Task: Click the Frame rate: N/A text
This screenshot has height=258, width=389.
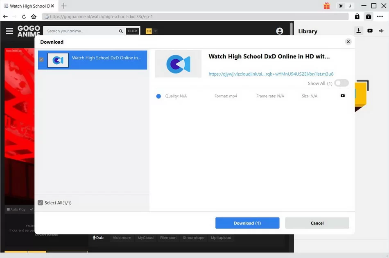Action: (270, 96)
